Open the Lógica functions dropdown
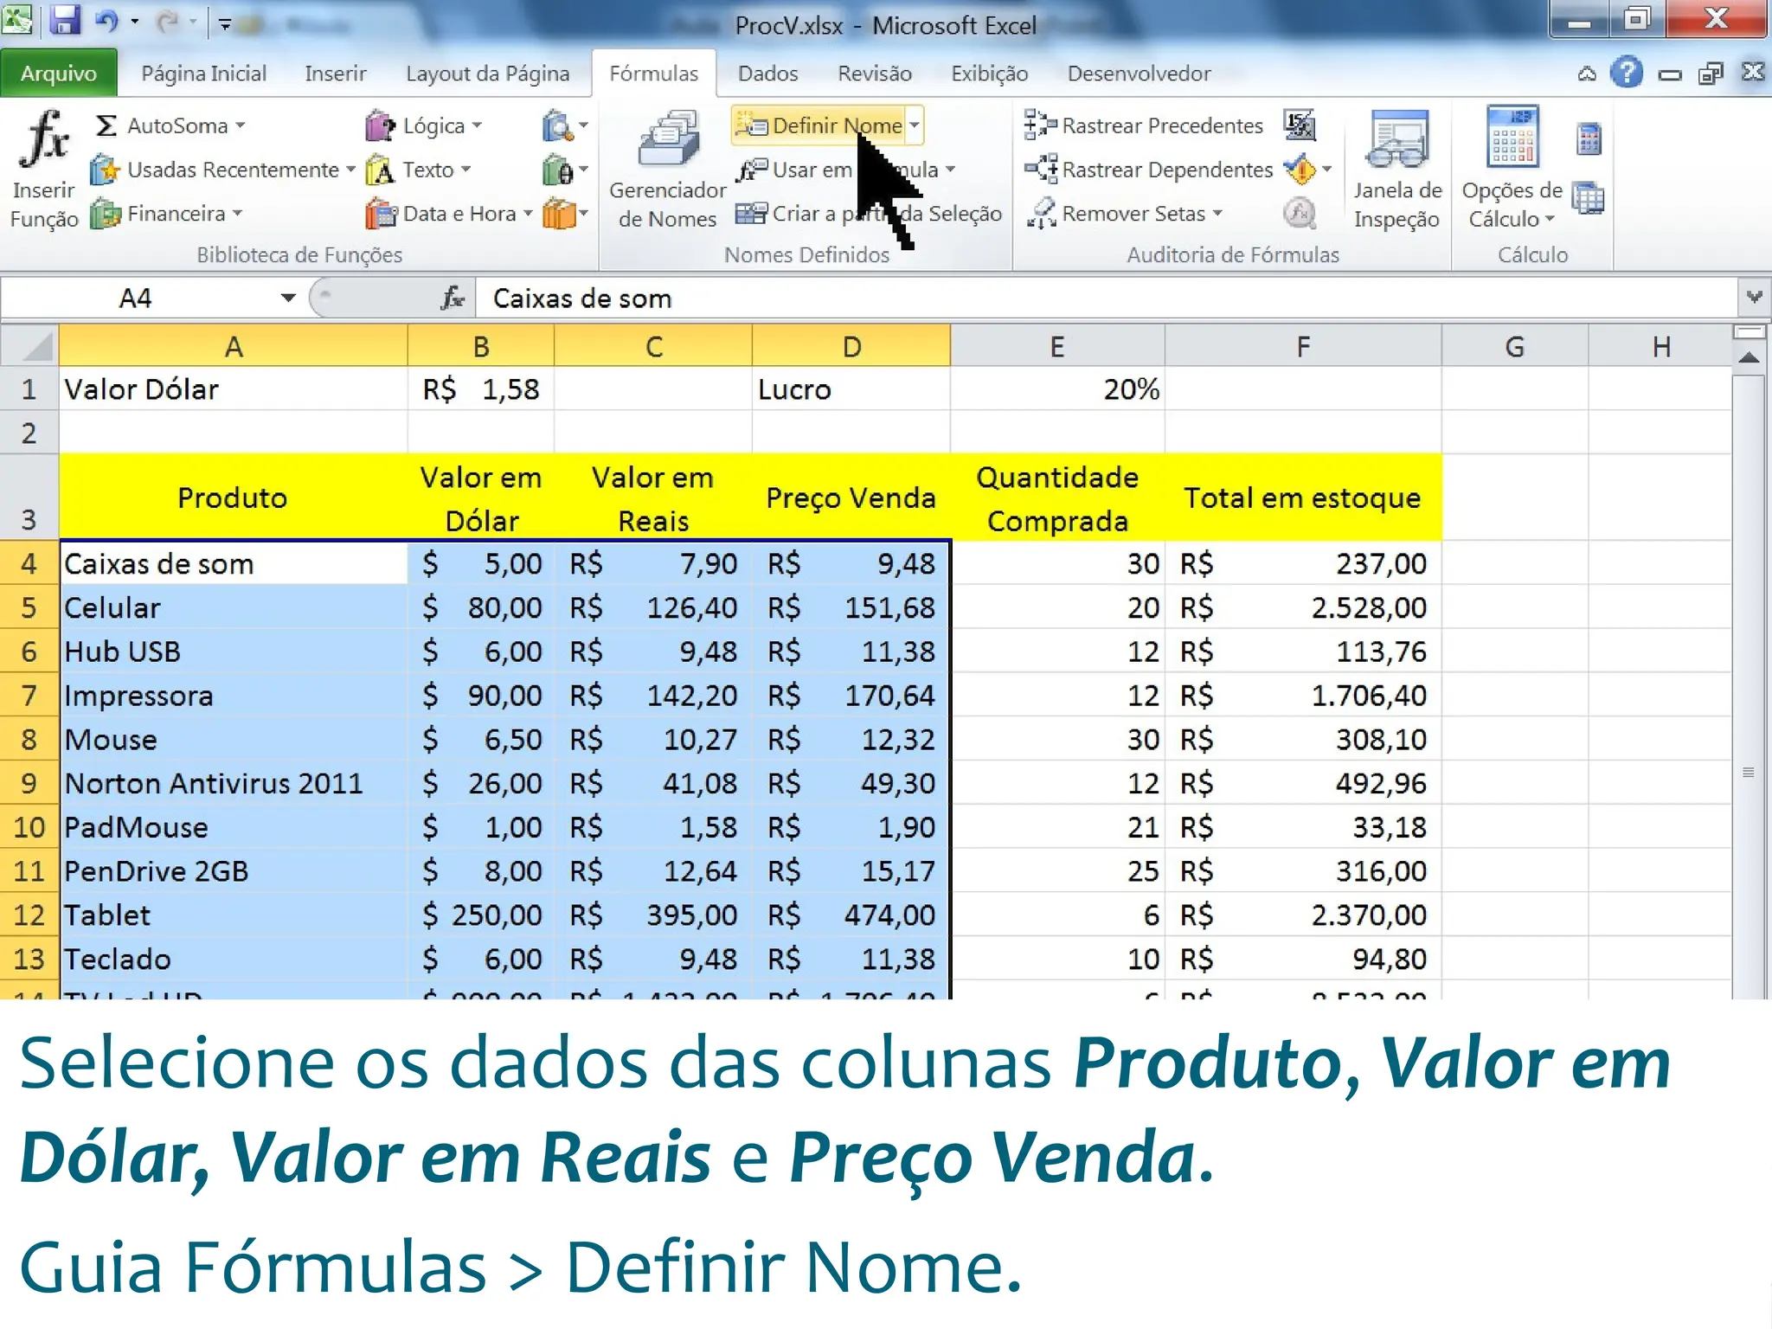Screen dimensions: 1772x1329 click(x=422, y=126)
